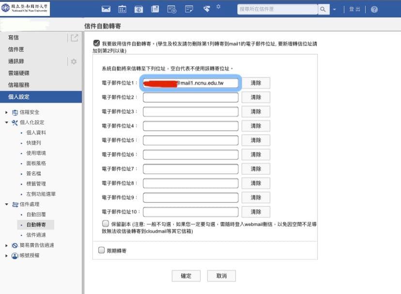Open 自動回覆 under 信件處理
The image size is (401, 294).
(36, 215)
